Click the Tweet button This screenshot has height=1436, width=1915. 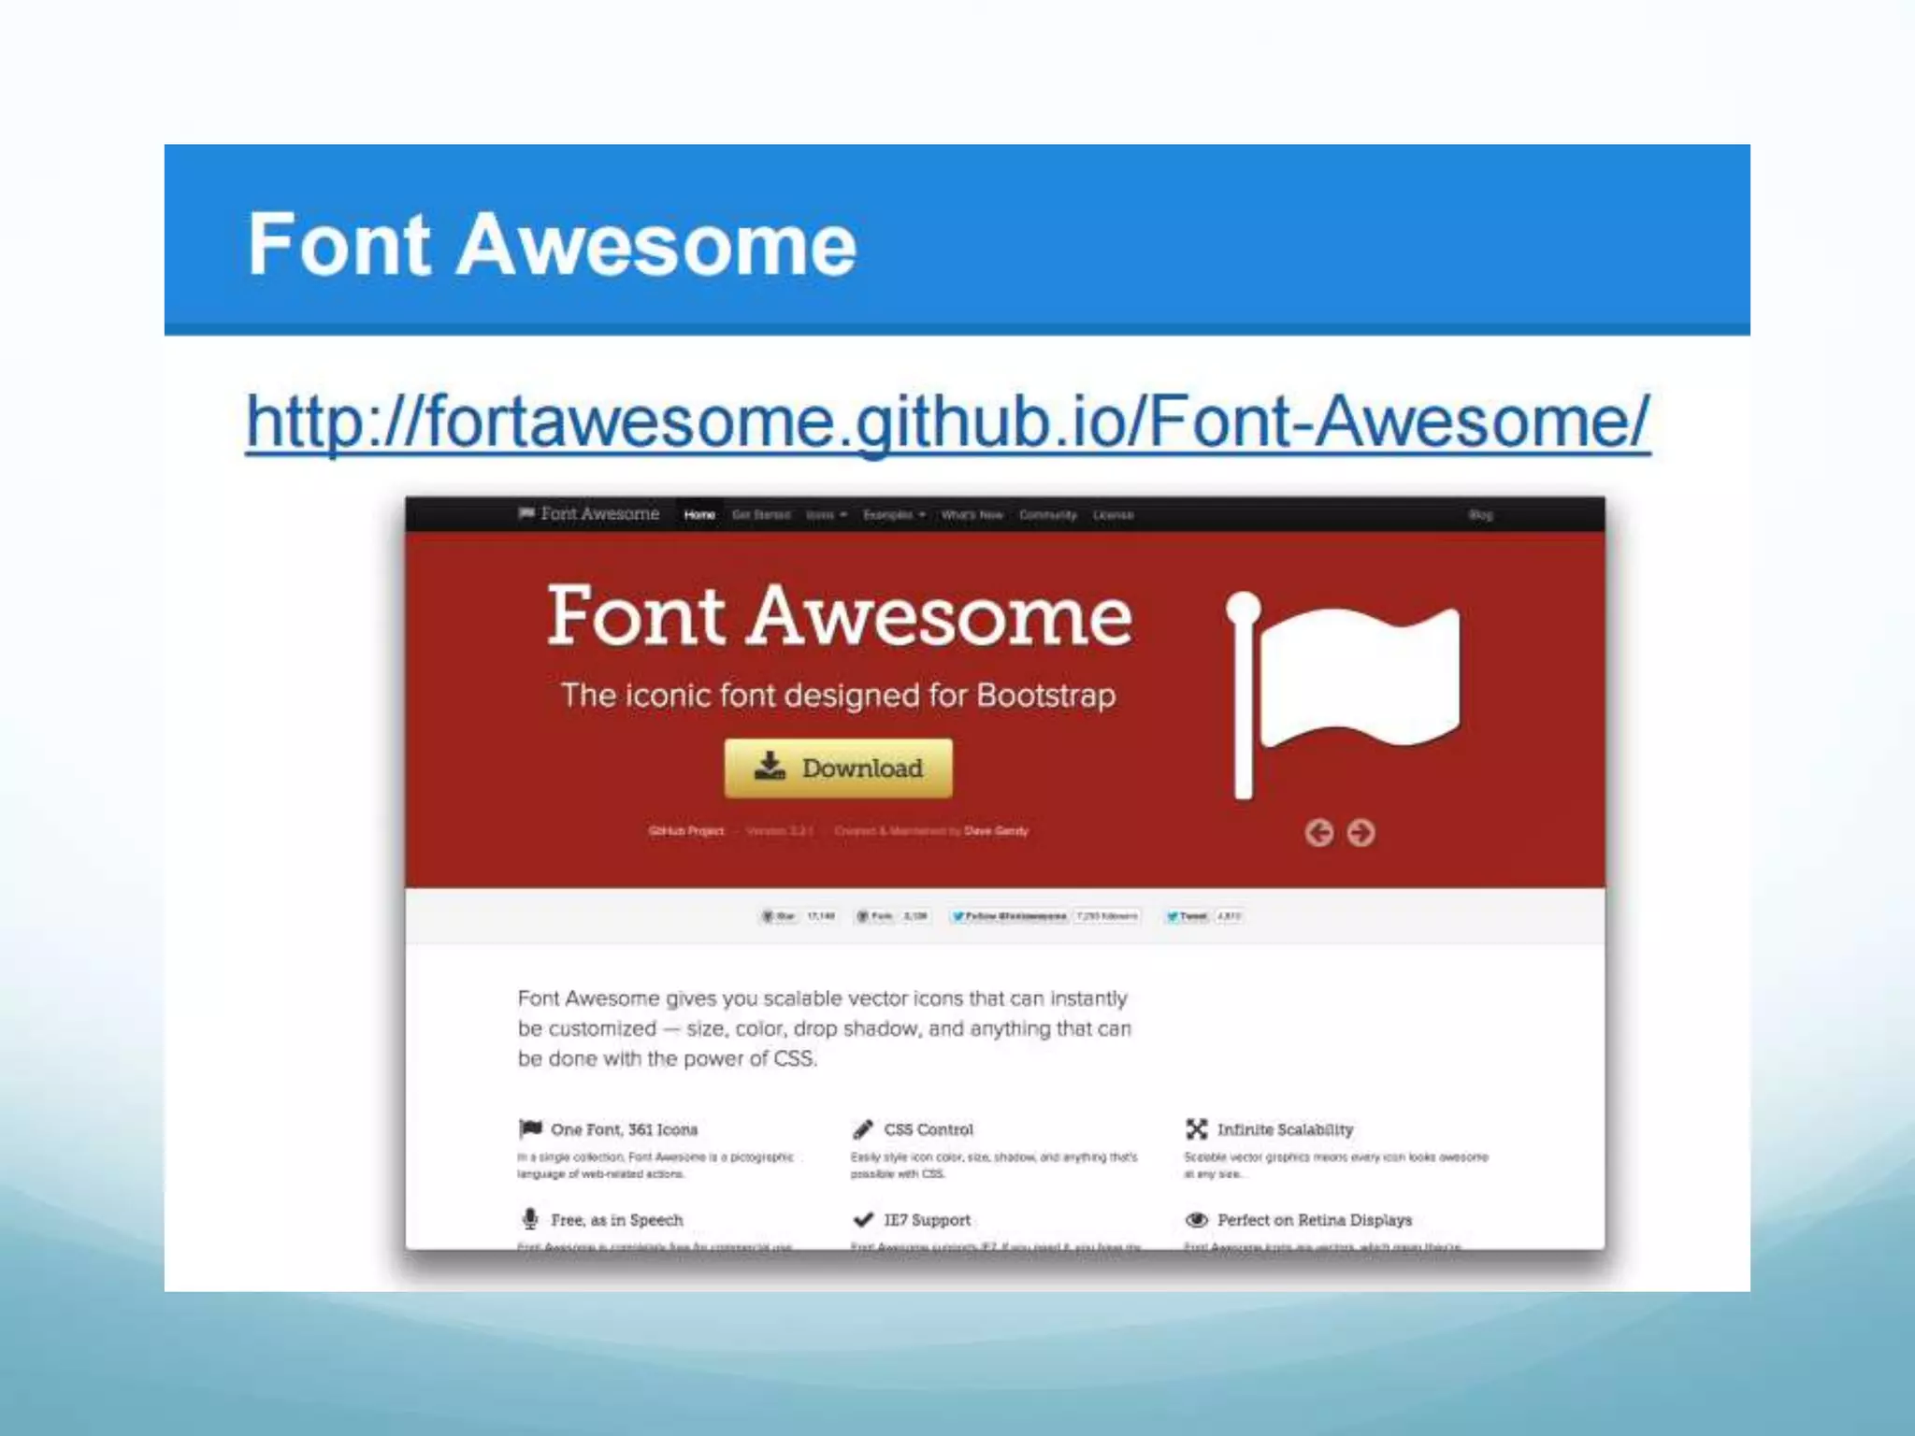pos(1188,916)
